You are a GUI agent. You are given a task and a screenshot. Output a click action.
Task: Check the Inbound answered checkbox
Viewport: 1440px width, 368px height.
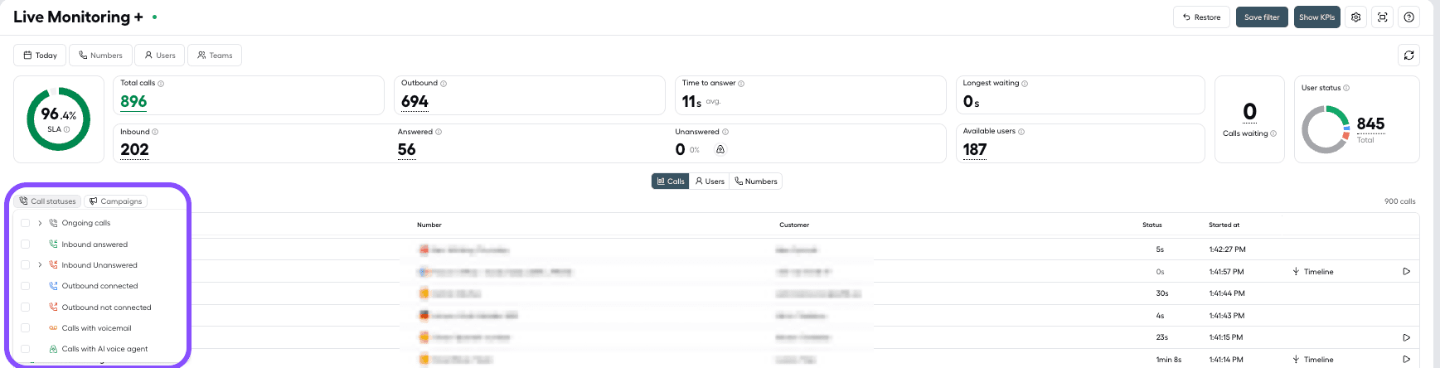coord(25,245)
